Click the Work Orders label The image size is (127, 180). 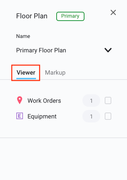click(x=44, y=101)
